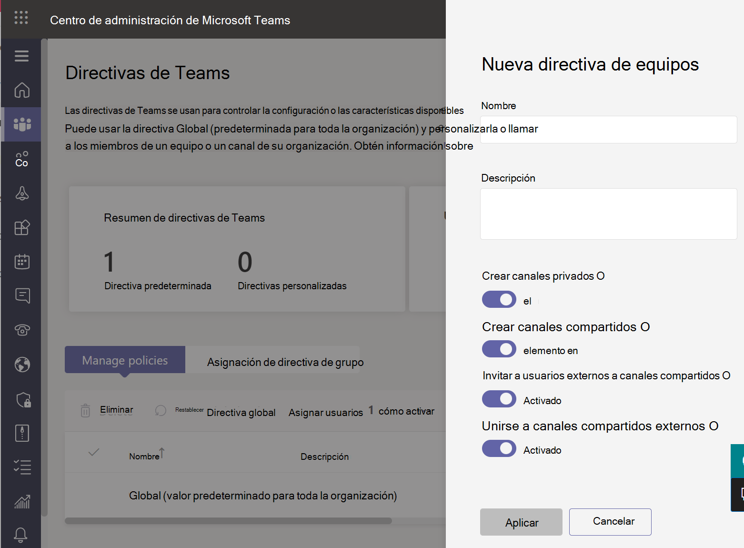Screen dimensions: 744x548
Task: Toggle the hamburger navigation menu
Action: (21, 56)
